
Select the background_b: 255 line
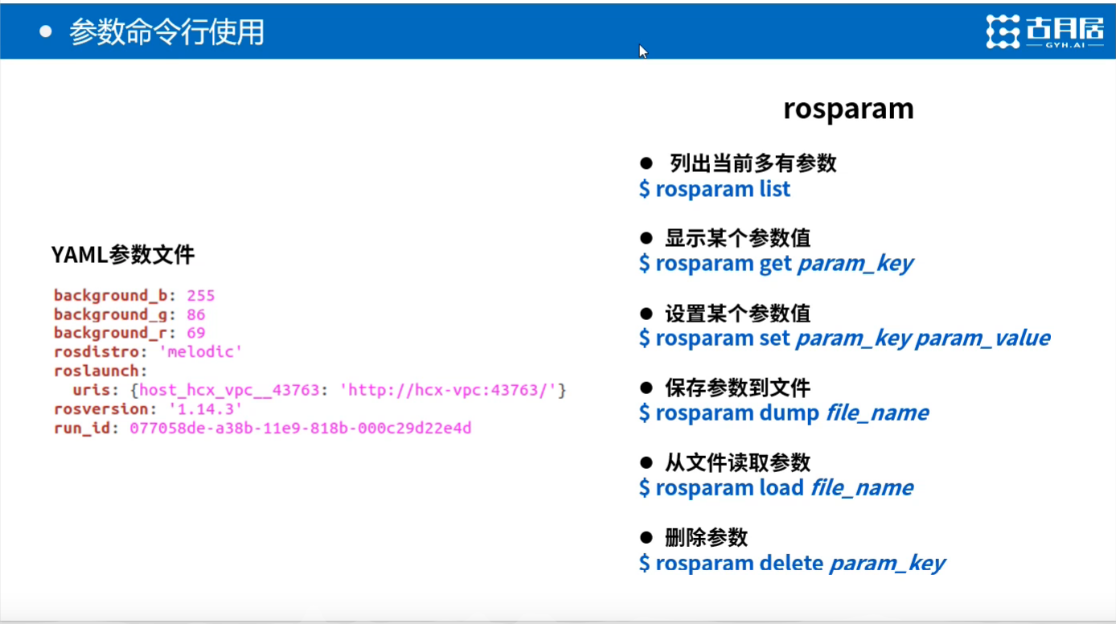(x=134, y=295)
